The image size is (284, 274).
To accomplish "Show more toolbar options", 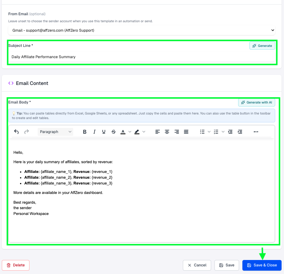I will coord(256,132).
